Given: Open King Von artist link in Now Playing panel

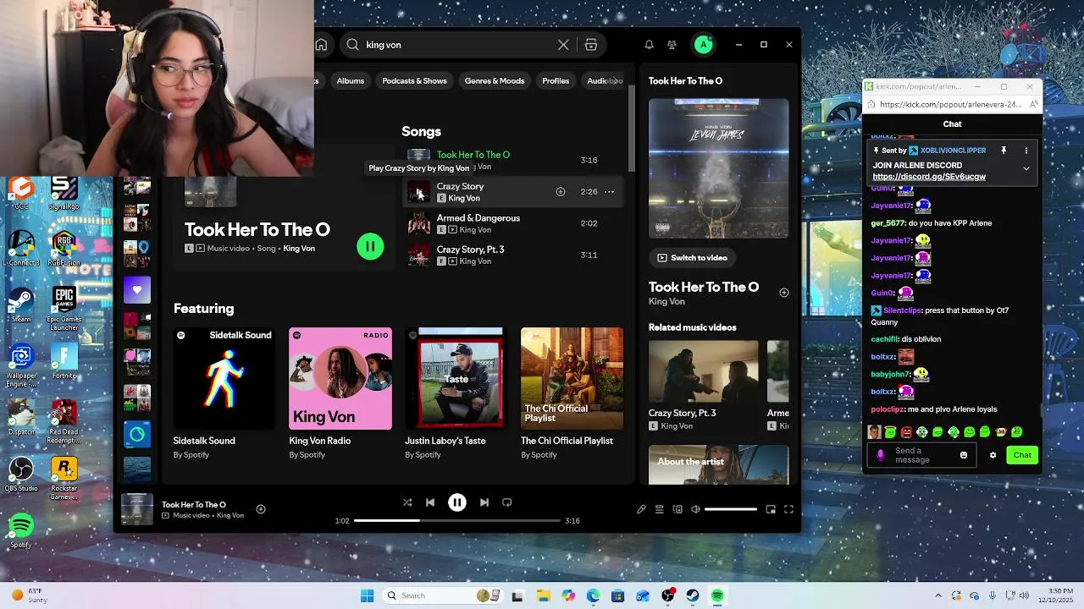Looking at the screenshot, I should click(666, 302).
